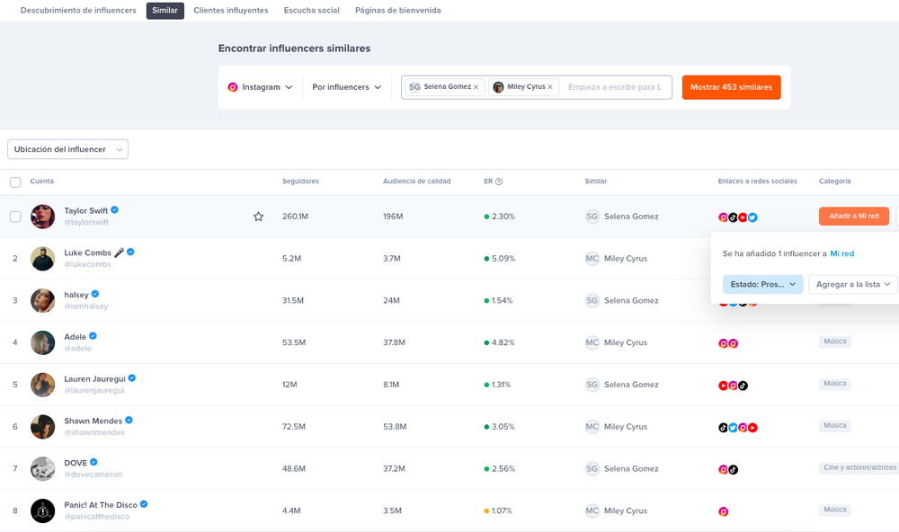899x532 pixels.
Task: Expand the Por influencers dropdown
Action: tap(346, 87)
